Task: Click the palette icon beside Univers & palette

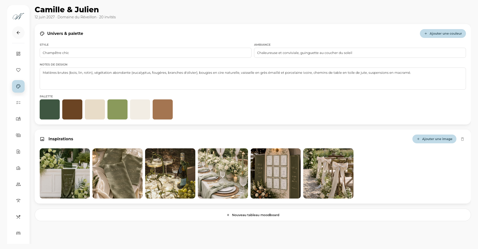Action: [42, 34]
